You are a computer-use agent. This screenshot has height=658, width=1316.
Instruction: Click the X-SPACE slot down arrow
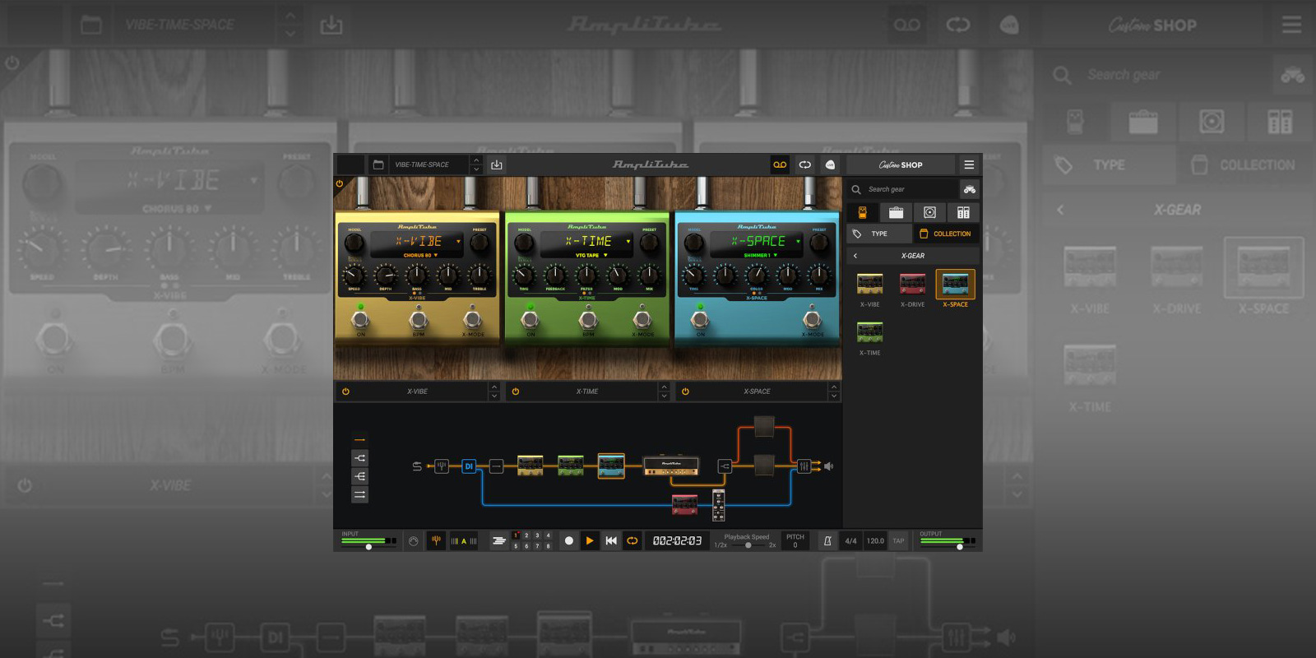coord(834,396)
